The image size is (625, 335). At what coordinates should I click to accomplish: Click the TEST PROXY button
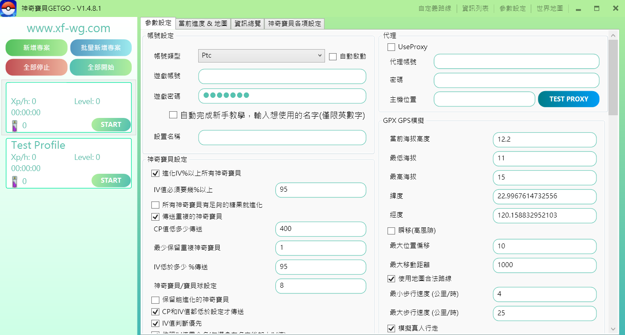click(569, 99)
